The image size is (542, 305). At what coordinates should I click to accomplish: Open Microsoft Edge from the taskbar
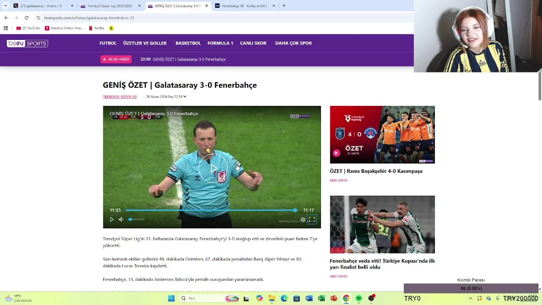point(284,299)
